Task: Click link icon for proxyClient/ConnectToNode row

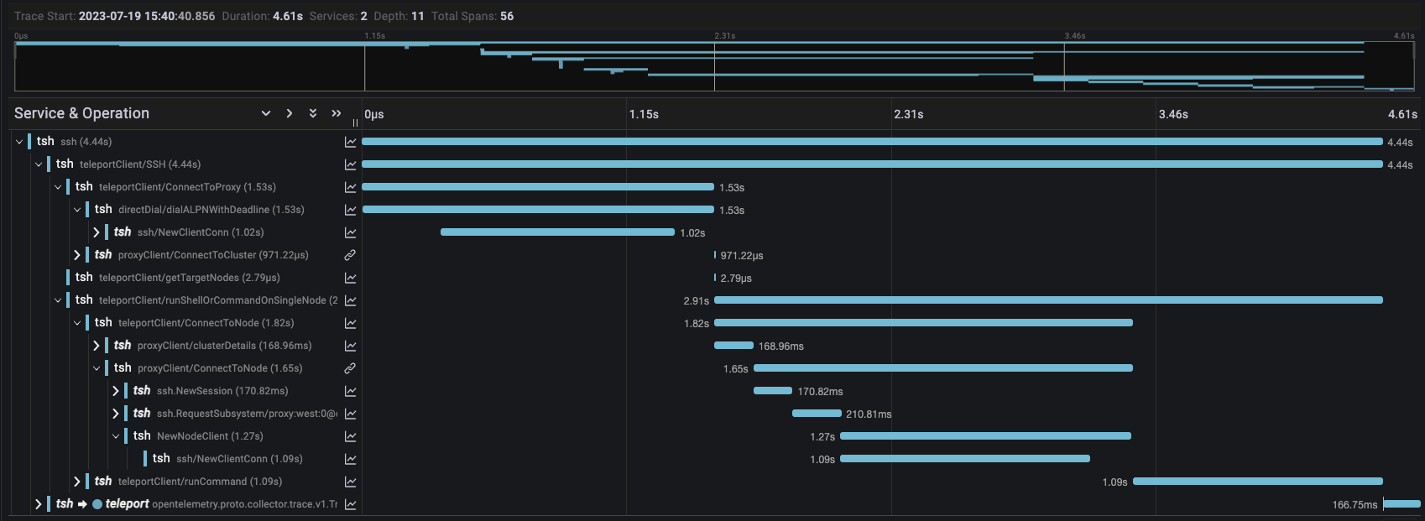Action: click(351, 368)
